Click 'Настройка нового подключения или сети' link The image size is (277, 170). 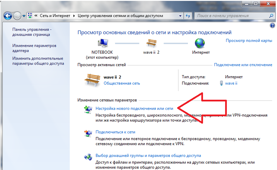click(x=134, y=109)
